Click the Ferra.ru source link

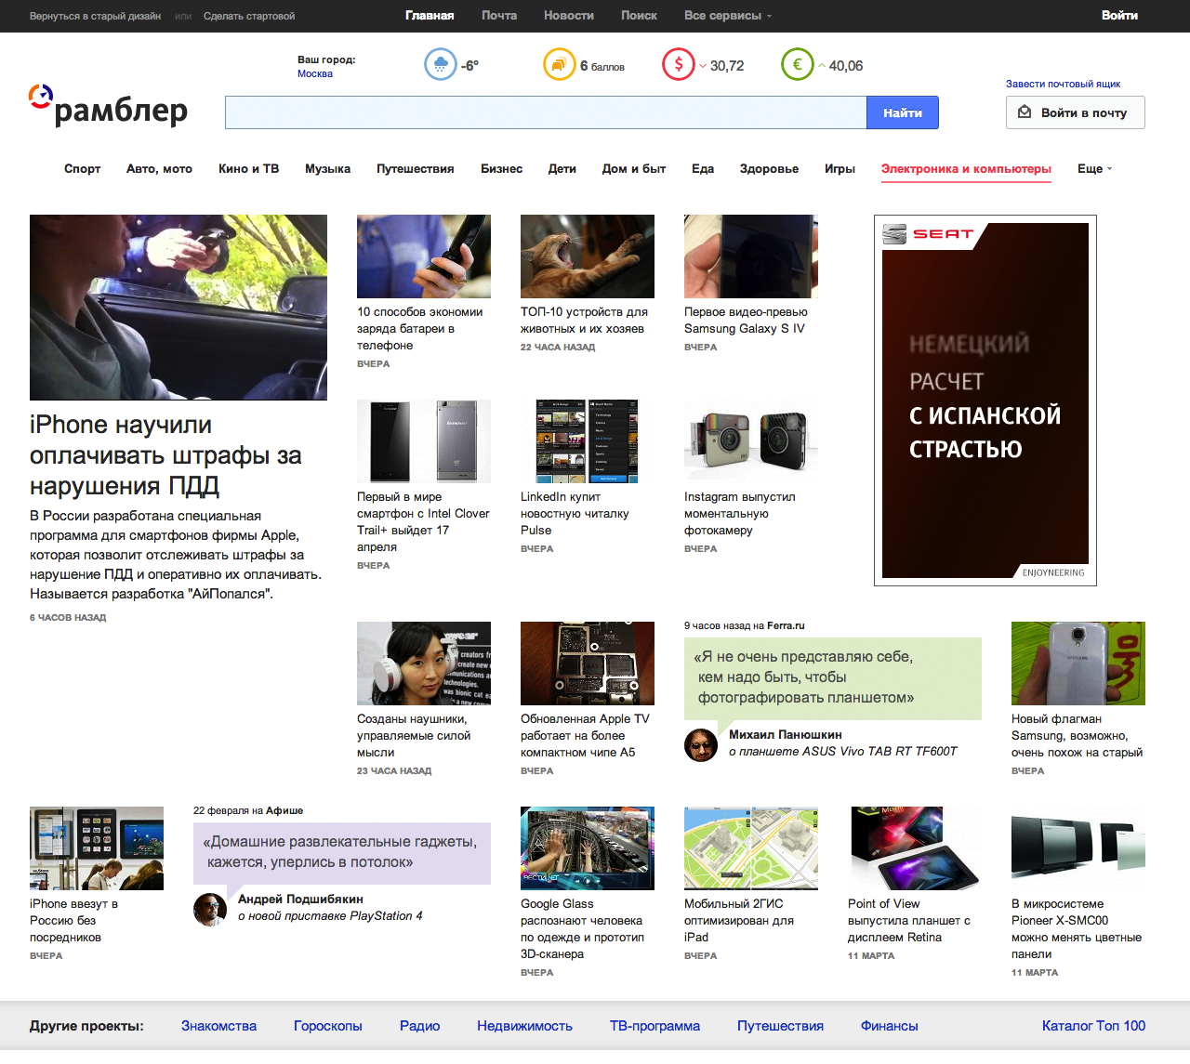(x=786, y=625)
